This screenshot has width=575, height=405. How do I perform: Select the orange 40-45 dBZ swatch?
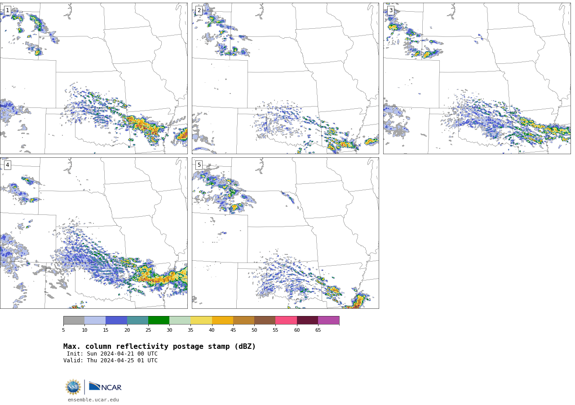tap(222, 320)
